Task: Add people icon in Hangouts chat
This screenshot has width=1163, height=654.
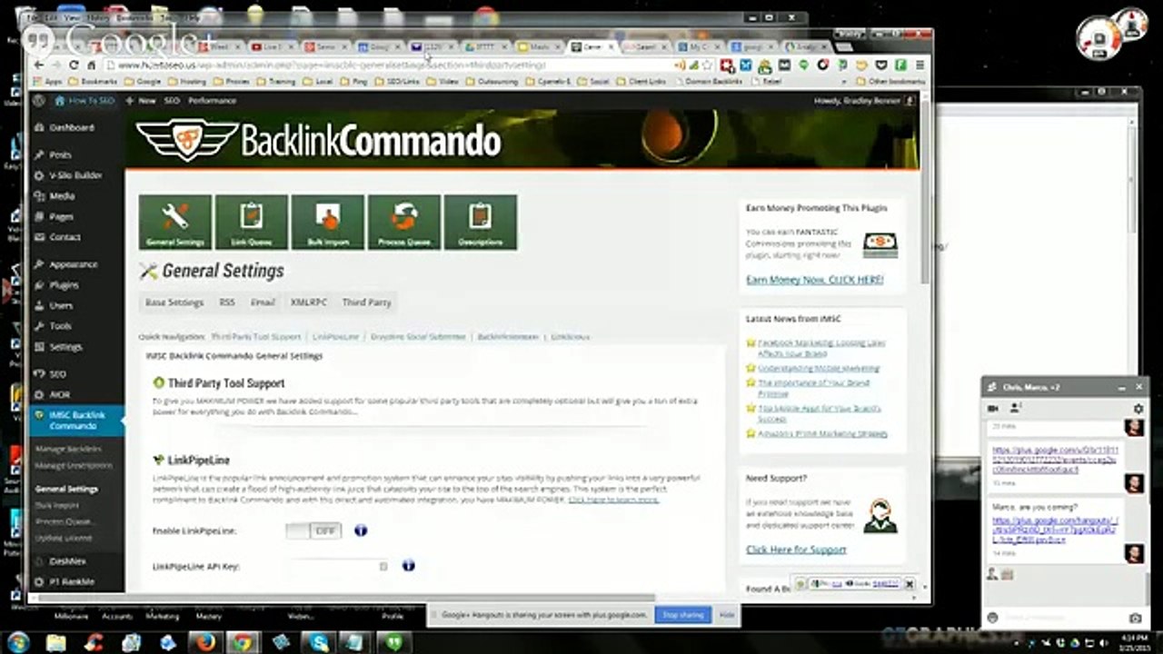Action: point(1015,409)
